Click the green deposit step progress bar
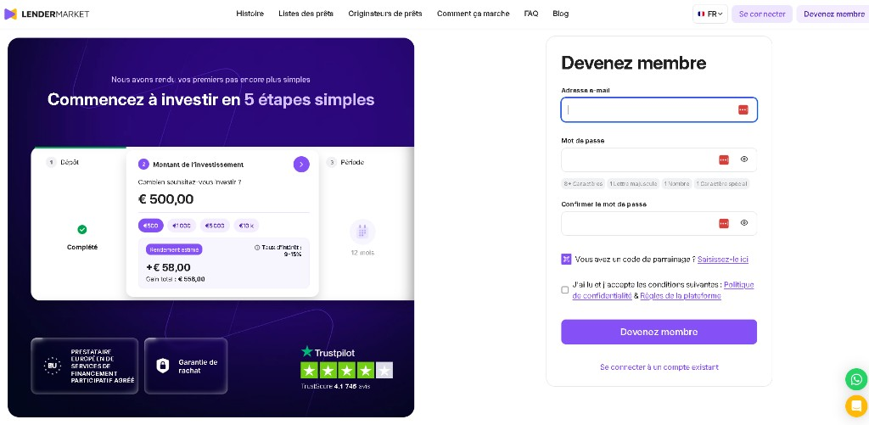The width and height of the screenshot is (869, 425). tap(81, 148)
